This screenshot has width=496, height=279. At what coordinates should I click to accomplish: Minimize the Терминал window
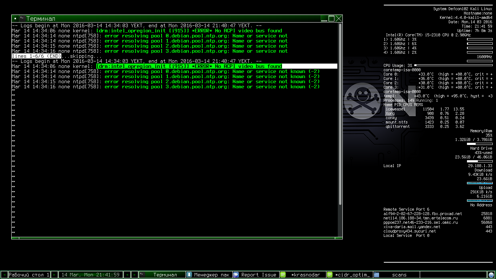tap(325, 19)
